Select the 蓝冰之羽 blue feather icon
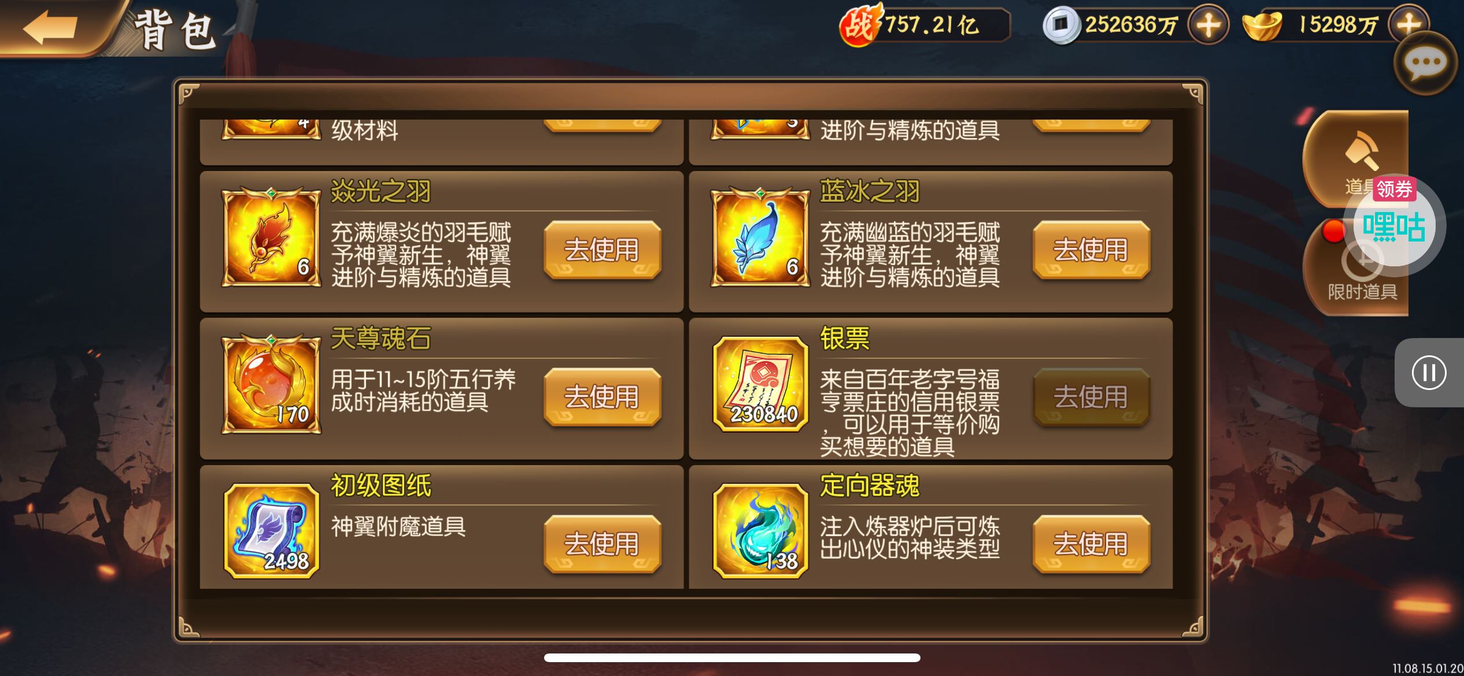Screen dimensions: 1464x676 click(760, 237)
